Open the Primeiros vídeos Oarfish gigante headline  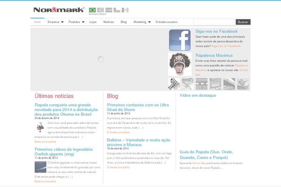pyautogui.click(x=64, y=151)
